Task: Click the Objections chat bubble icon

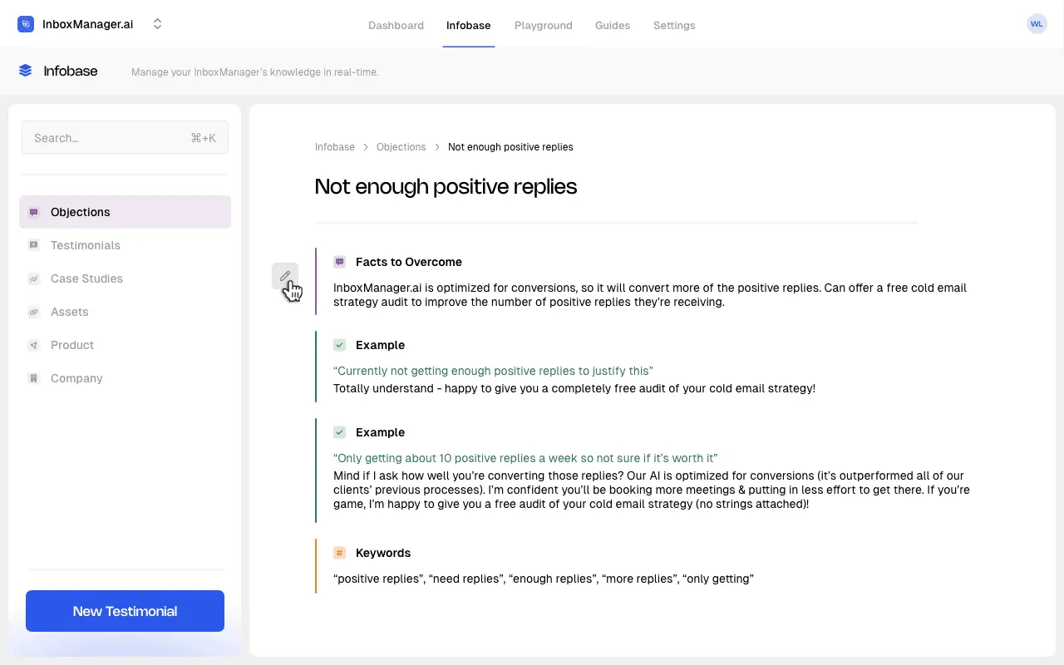Action: click(x=33, y=212)
